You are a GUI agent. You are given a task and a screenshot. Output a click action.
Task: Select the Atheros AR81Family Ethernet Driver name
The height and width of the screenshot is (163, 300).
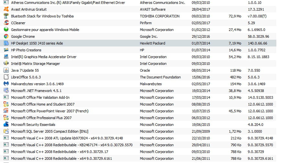[x=68, y=3]
